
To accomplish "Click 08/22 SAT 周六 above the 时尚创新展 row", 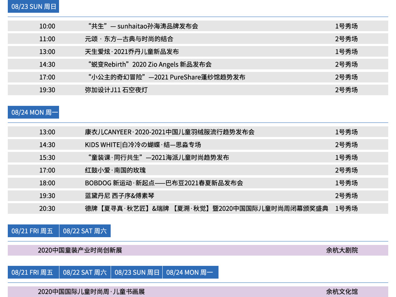I will 85,231.
